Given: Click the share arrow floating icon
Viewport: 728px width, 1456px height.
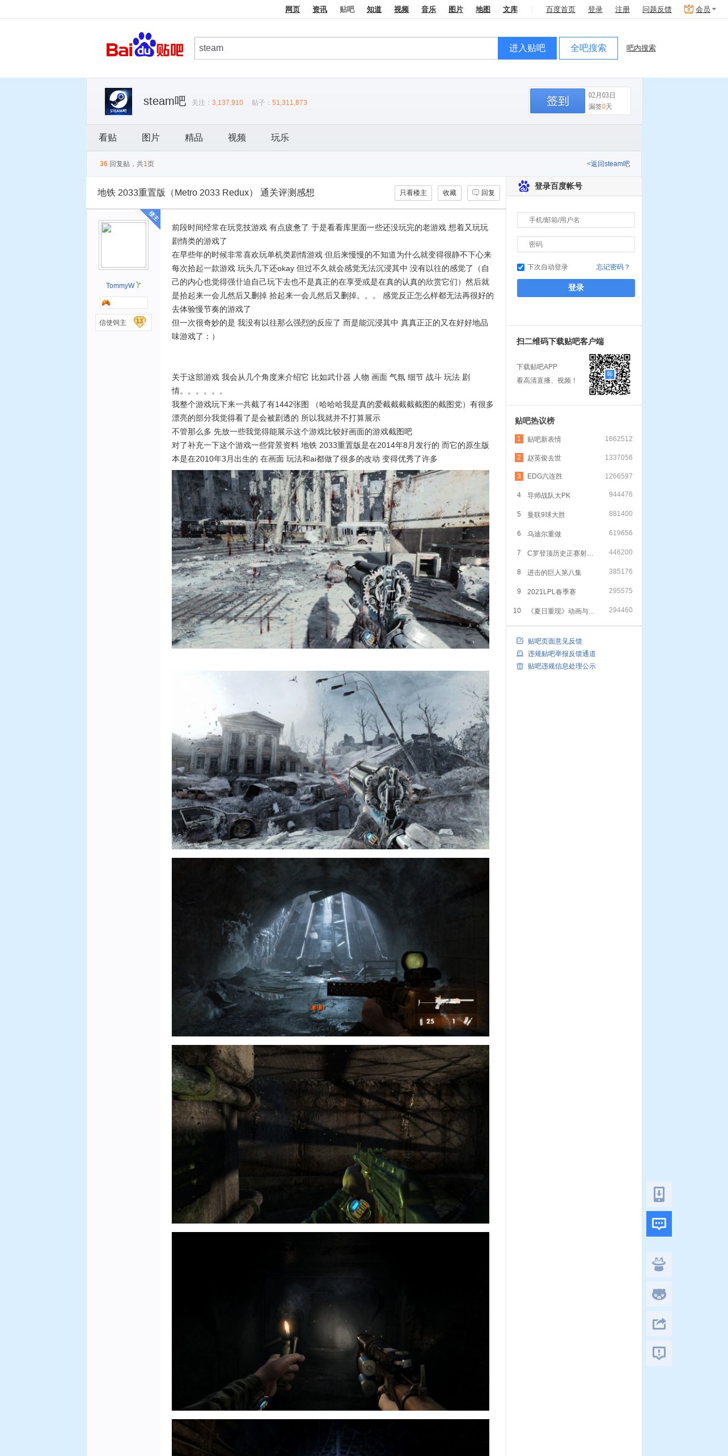Looking at the screenshot, I should coord(659,1323).
